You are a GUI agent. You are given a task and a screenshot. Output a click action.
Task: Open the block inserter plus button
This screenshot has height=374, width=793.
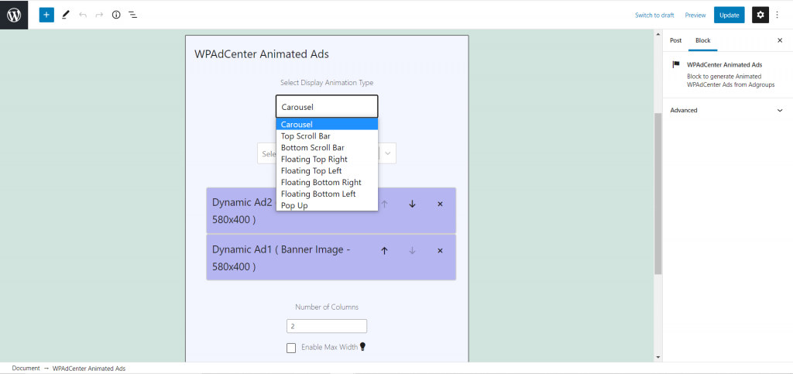pos(46,15)
